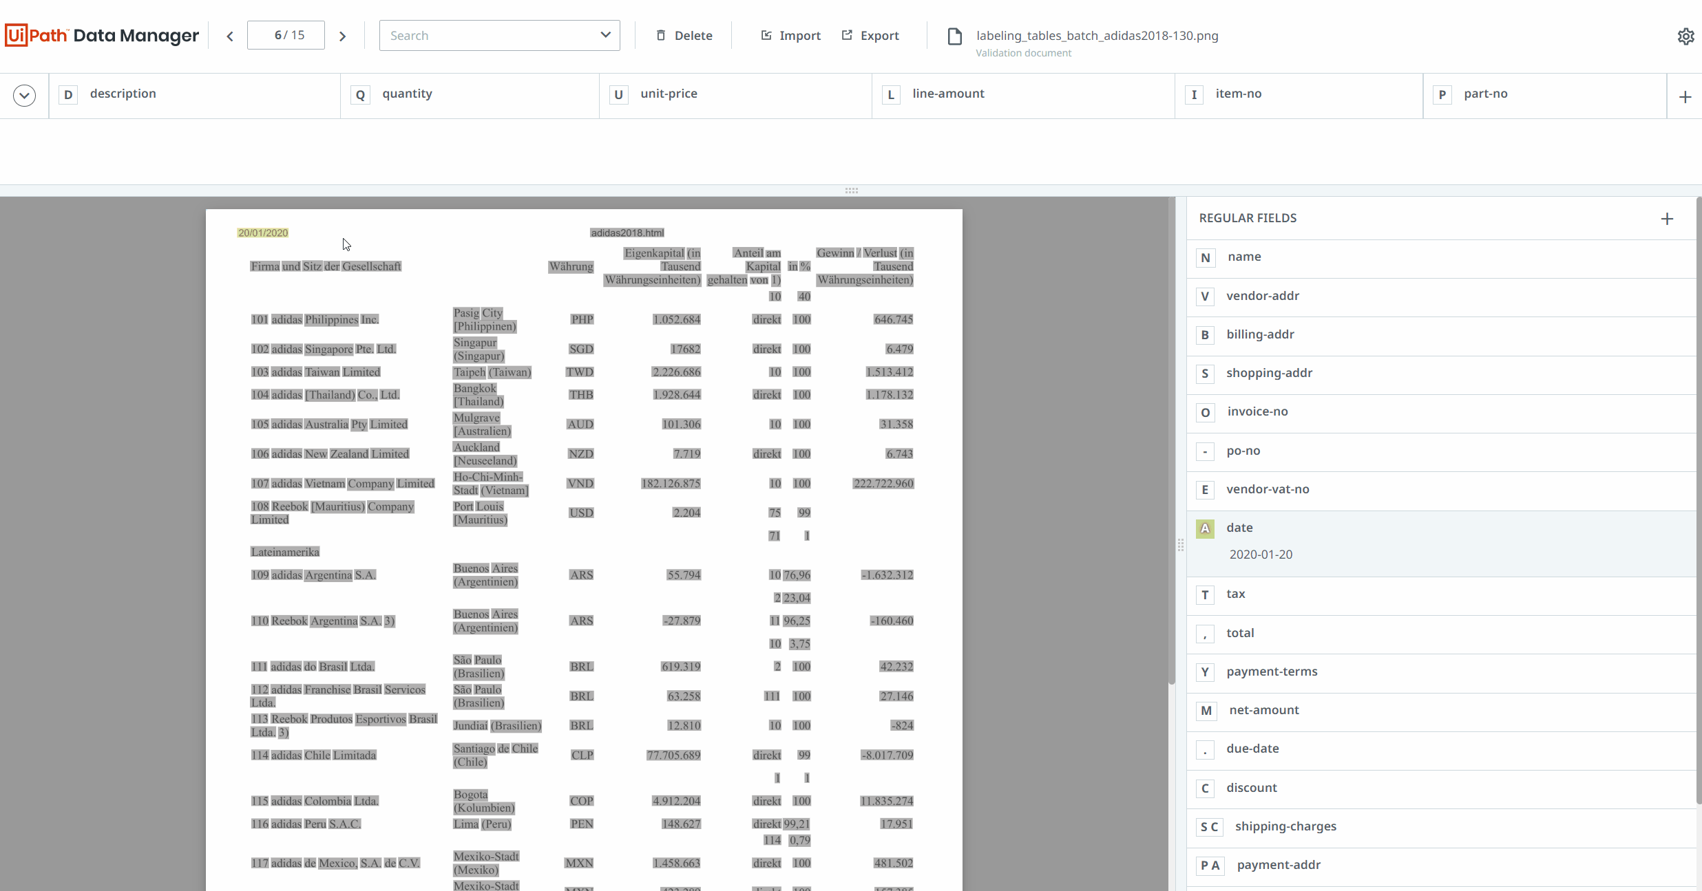Open settings via the gear icon
Viewport: 1702px width, 891px height.
(x=1686, y=36)
